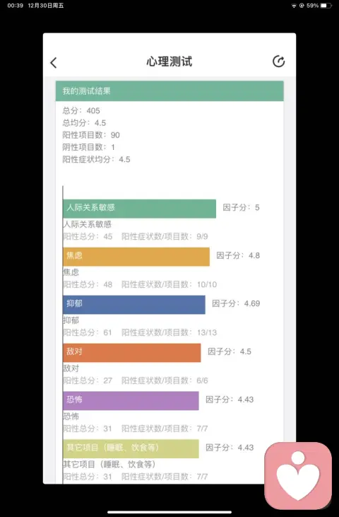Select the orange 敌对 bar
Viewport: 339px width, 517px height.
click(x=132, y=353)
